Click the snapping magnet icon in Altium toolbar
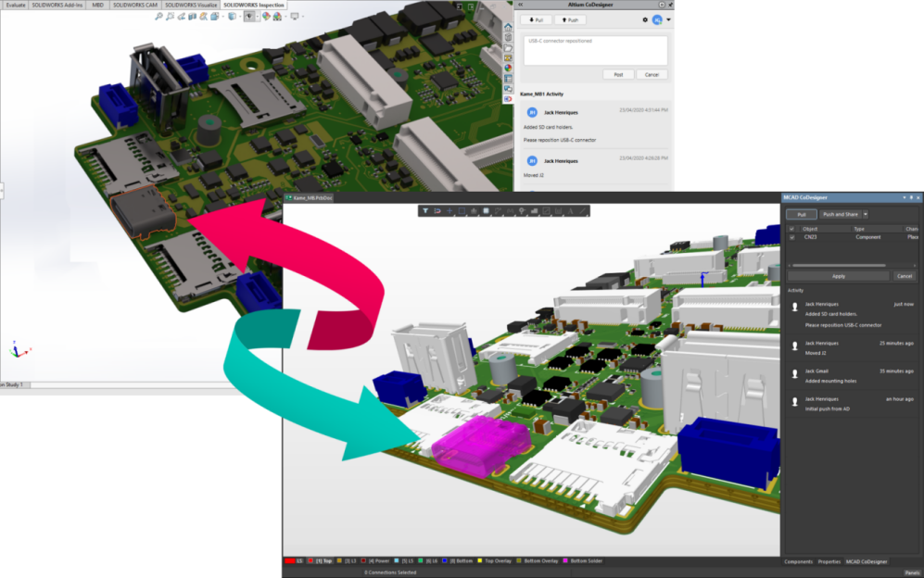 [437, 211]
